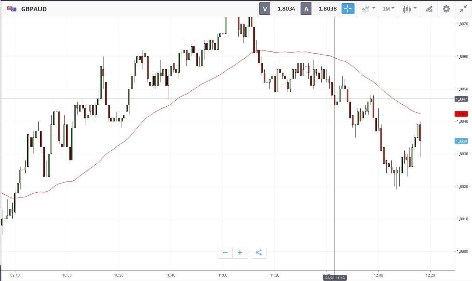Share the chart via share icon
The width and height of the screenshot is (472, 281).
tap(259, 253)
